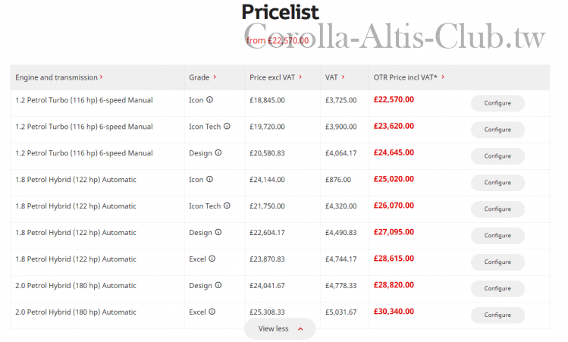568x342 pixels.
Task: Open info icon beside Design grade, £28,820.00 row
Action: tap(218, 285)
